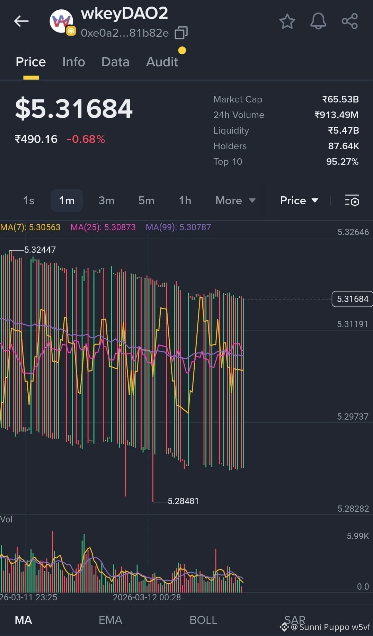Select the 5m chart interval

(146, 200)
